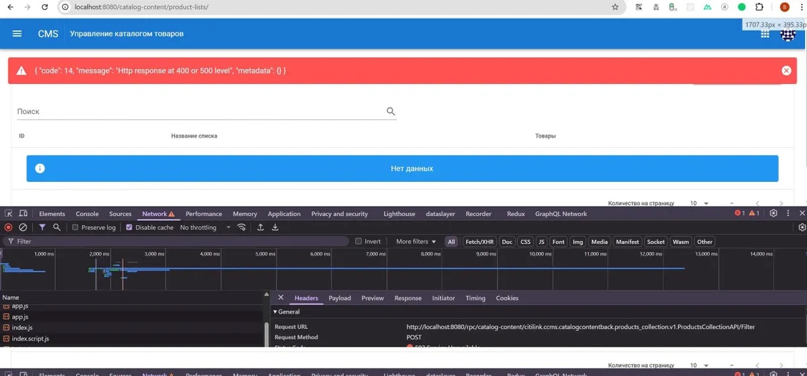Image resolution: width=807 pixels, height=376 pixels.
Task: Open the Response tab of request
Action: [x=408, y=298]
